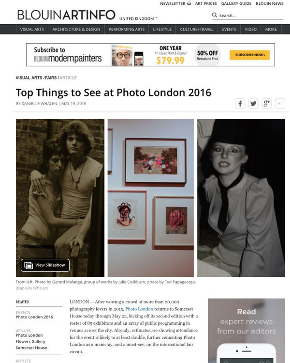
Task: Click the Subscribe Now yellow button
Action: (x=249, y=55)
